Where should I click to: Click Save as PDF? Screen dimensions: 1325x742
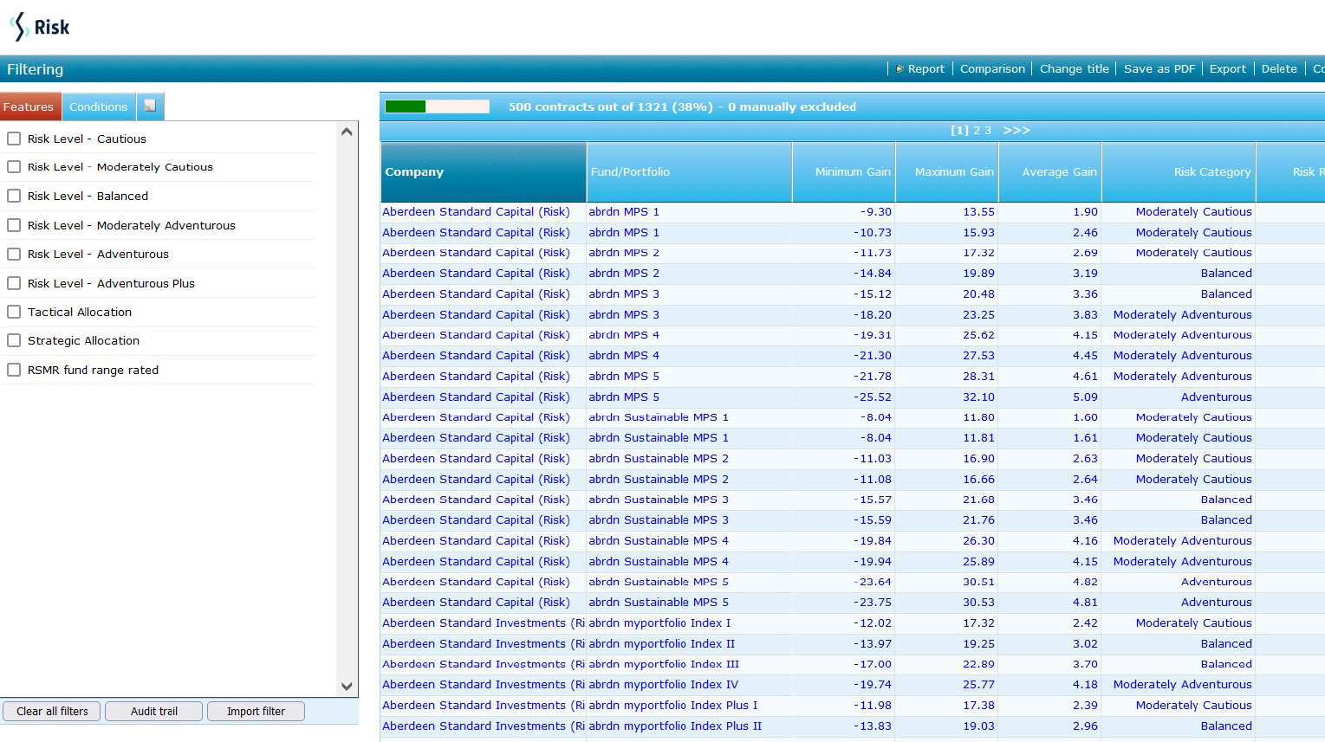click(x=1159, y=68)
